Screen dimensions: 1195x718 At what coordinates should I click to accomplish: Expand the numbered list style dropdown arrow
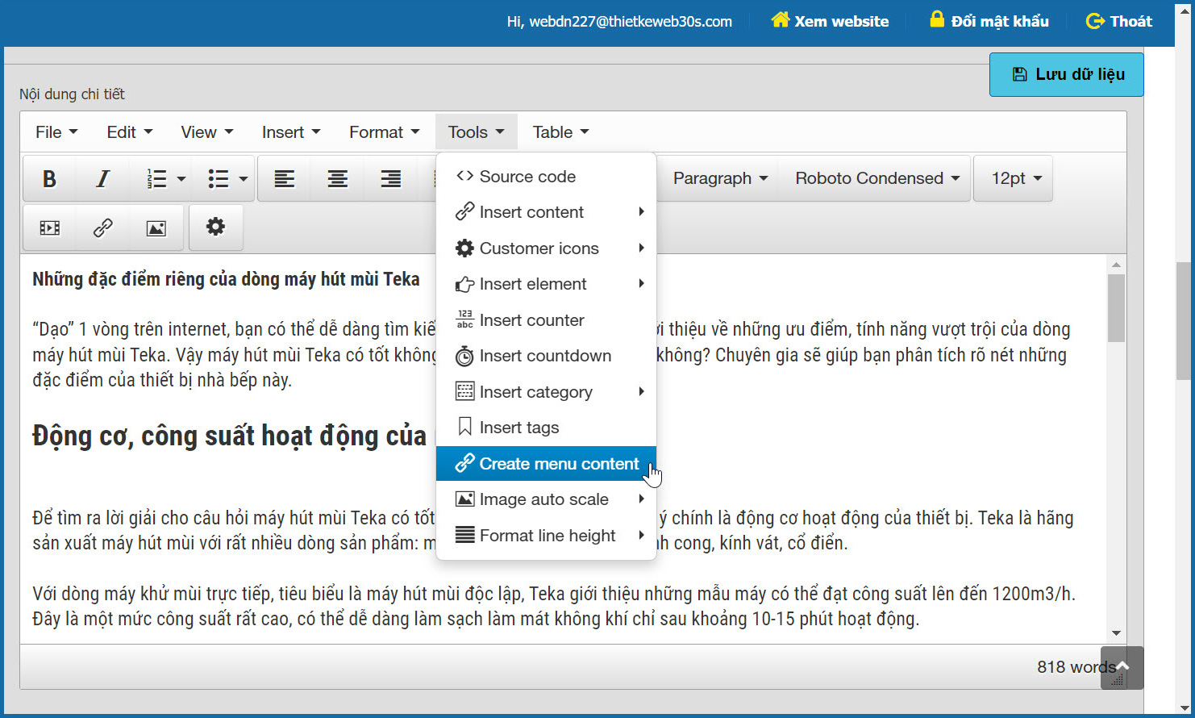coord(181,179)
